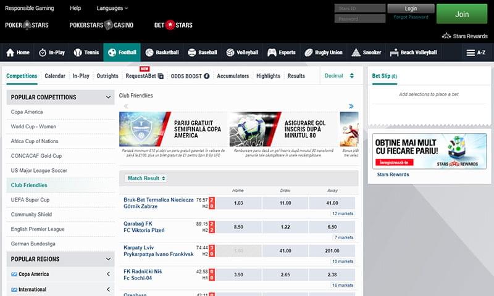The width and height of the screenshot is (494, 296).
Task: Click the Rugby Union ball icon
Action: pos(308,52)
